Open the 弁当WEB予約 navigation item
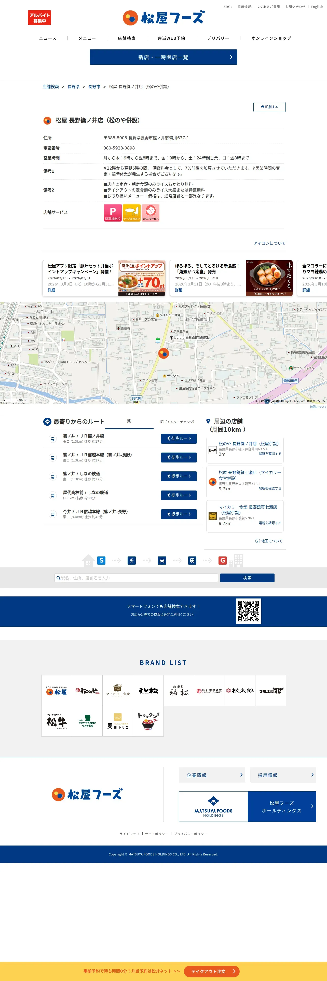The width and height of the screenshot is (327, 981). click(171, 38)
